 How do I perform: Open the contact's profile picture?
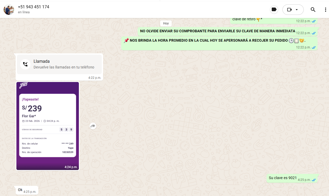9,10
